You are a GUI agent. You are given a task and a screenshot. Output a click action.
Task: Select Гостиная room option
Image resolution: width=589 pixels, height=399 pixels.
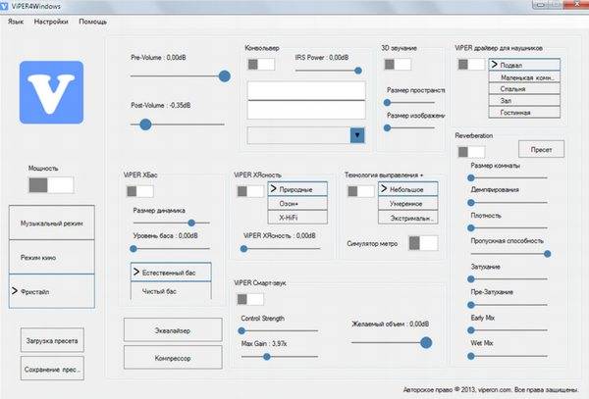524,112
